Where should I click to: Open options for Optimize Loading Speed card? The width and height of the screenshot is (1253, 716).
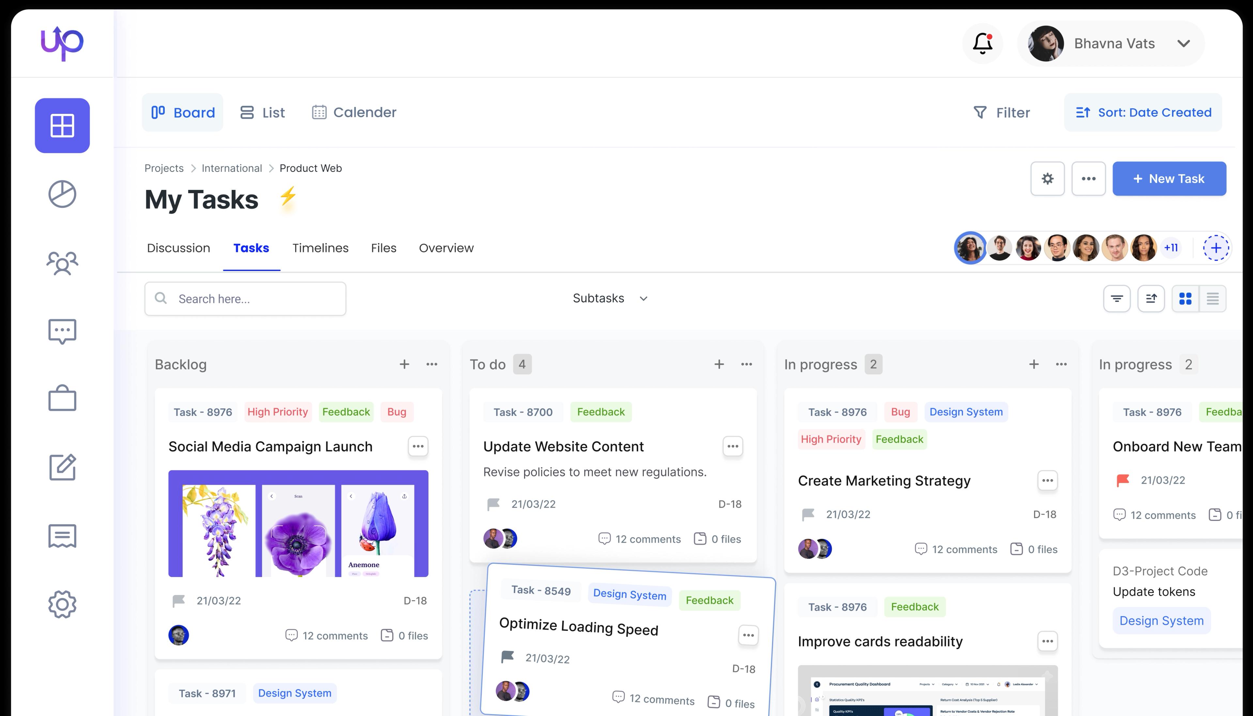(x=749, y=635)
